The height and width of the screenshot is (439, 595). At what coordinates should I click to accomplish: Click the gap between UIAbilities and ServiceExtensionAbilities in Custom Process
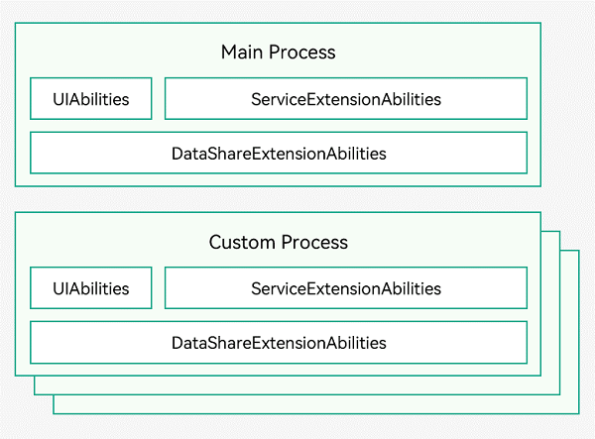(x=159, y=287)
